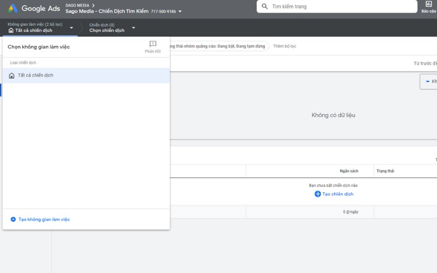The height and width of the screenshot is (273, 437).
Task: Click the Tạo chiến dịch link
Action: 338,194
